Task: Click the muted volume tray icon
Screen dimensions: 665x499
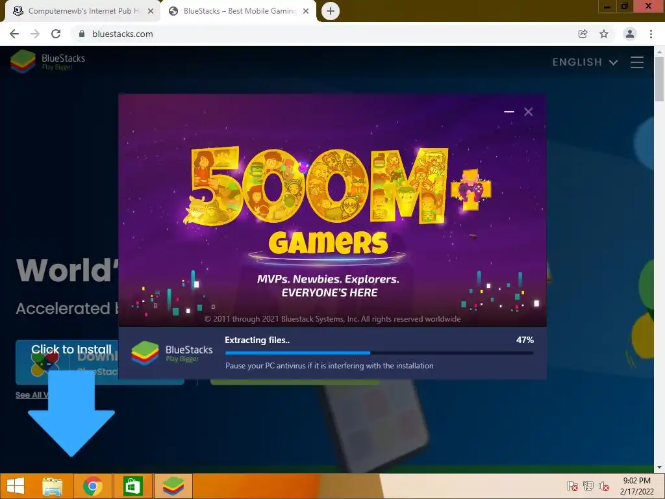Action: coord(604,486)
